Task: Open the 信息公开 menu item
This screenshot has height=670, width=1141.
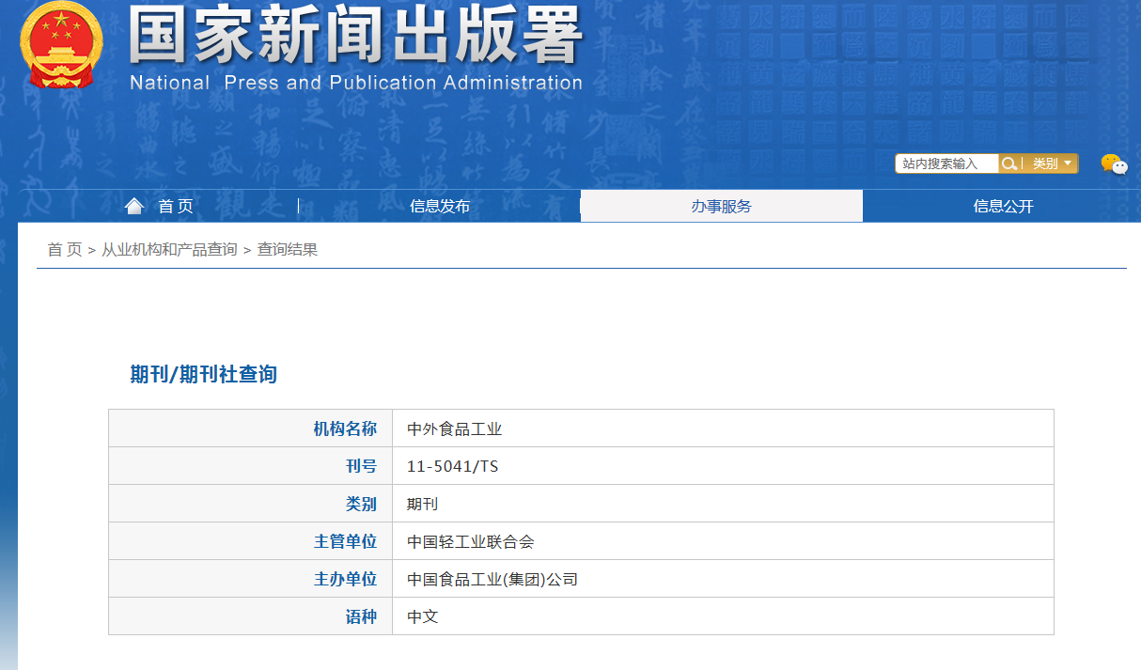Action: [x=1002, y=206]
